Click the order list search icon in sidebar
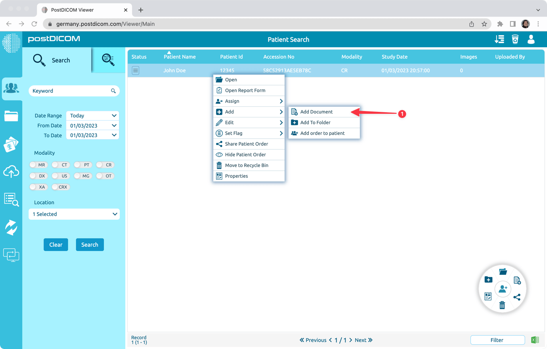The width and height of the screenshot is (547, 349). pyautogui.click(x=11, y=200)
